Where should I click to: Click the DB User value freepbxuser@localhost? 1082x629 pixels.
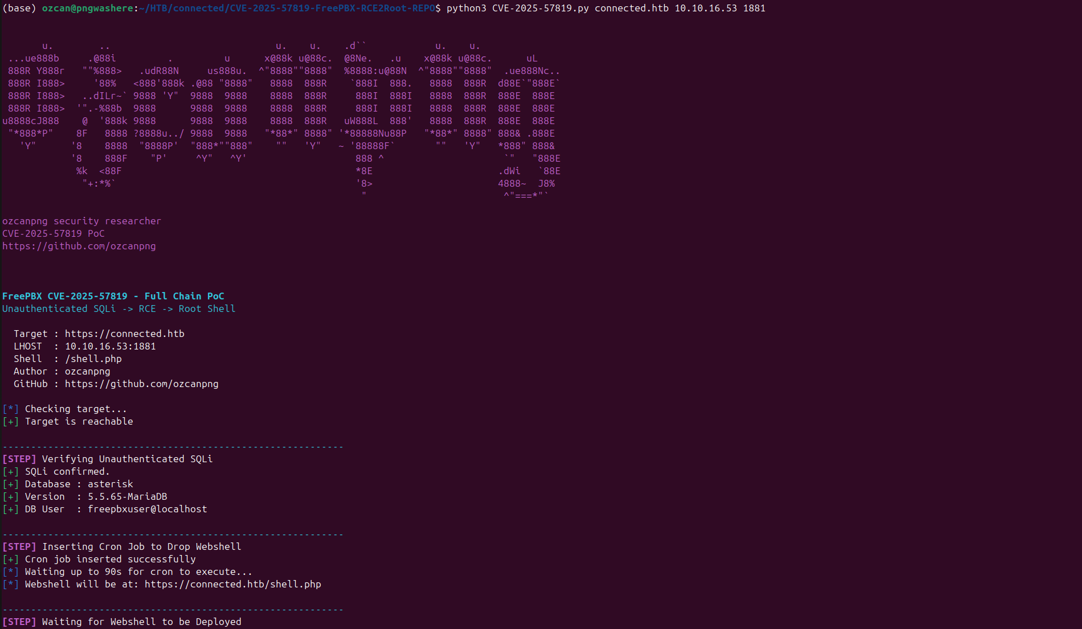tap(148, 509)
